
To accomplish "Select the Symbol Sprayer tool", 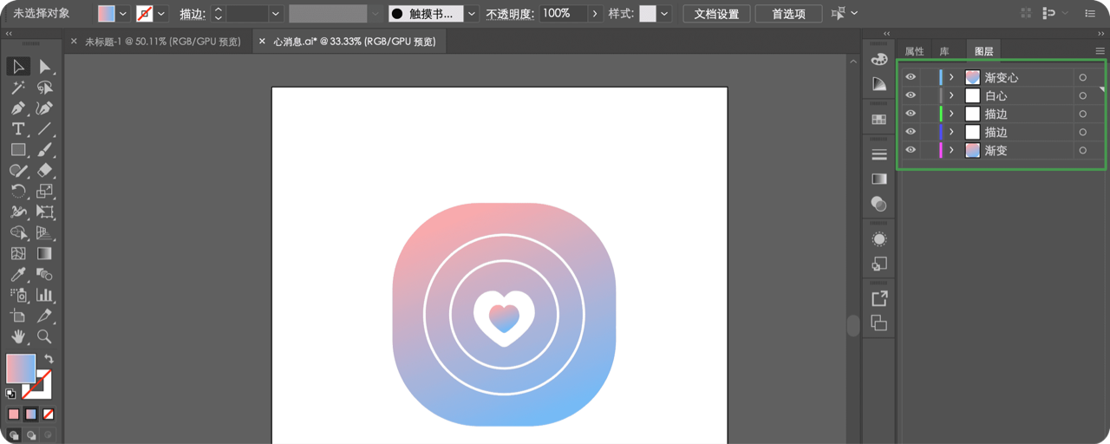I will click(x=18, y=295).
